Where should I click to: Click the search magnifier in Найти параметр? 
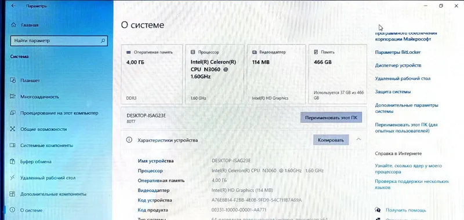coord(103,41)
